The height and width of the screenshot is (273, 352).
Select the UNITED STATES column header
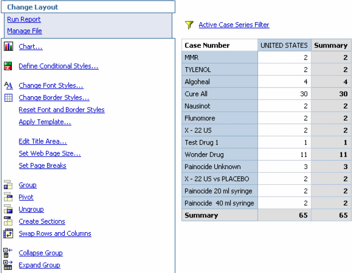[x=284, y=45]
